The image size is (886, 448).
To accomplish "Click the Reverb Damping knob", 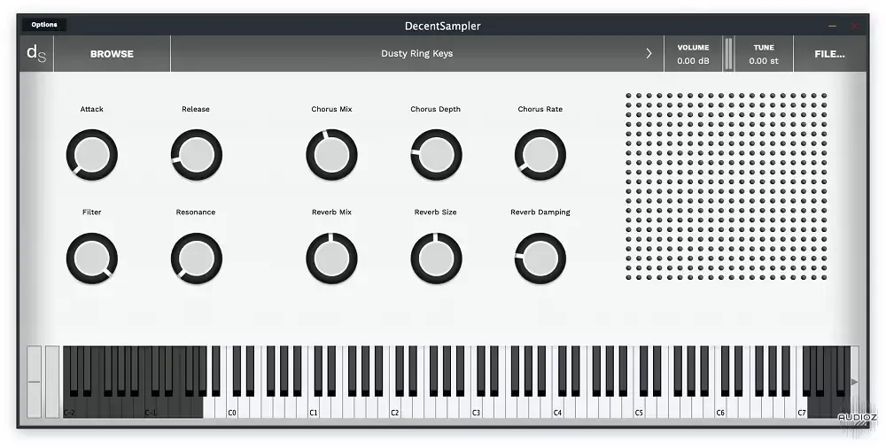I will point(540,259).
